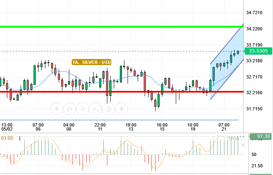Click the 07:00 06 time axis label
The image size is (273, 175).
pos(38,127)
